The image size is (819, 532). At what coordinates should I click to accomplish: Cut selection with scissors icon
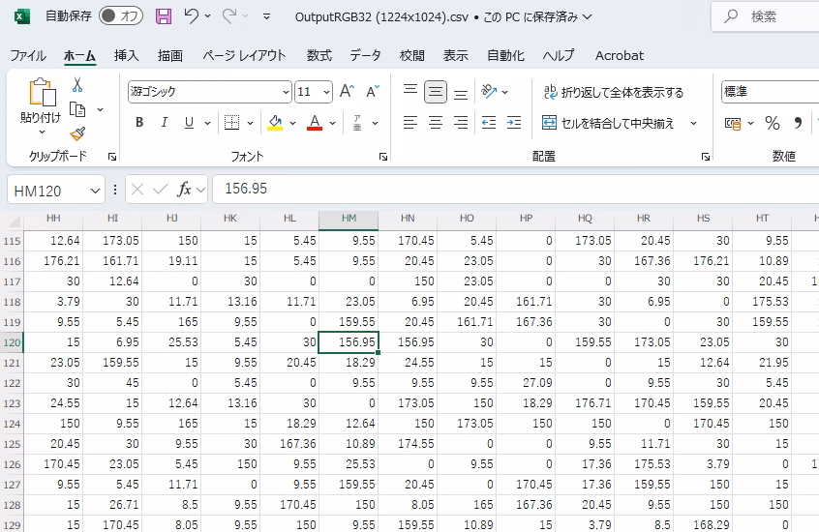click(x=77, y=84)
